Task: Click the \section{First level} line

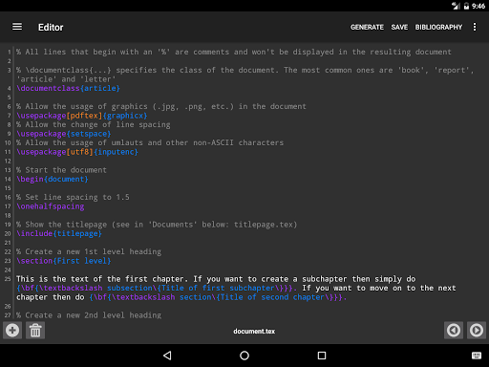Action: click(x=64, y=261)
